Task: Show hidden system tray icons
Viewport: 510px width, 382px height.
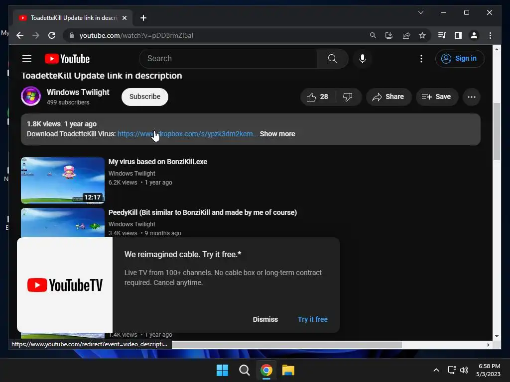Action: tap(436, 370)
